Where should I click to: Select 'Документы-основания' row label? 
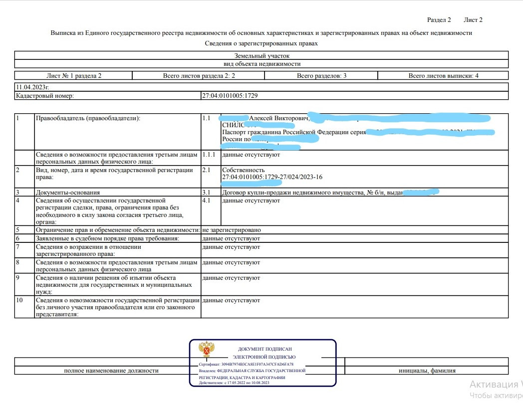(x=68, y=193)
